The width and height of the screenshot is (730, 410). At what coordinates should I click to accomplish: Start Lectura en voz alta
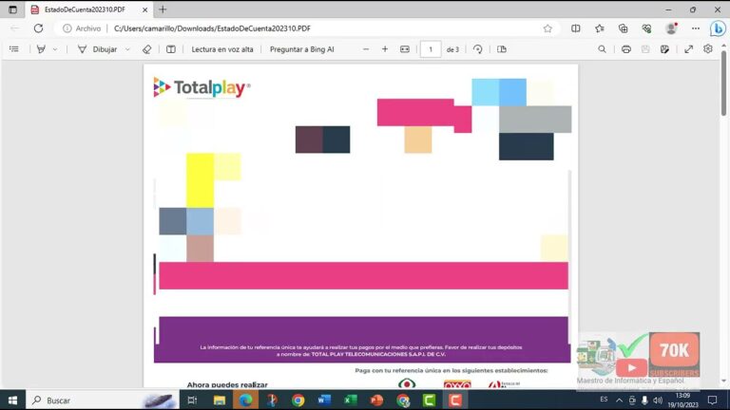coord(222,49)
